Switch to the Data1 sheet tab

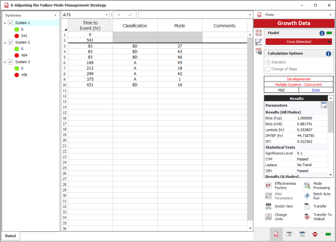[11, 236]
